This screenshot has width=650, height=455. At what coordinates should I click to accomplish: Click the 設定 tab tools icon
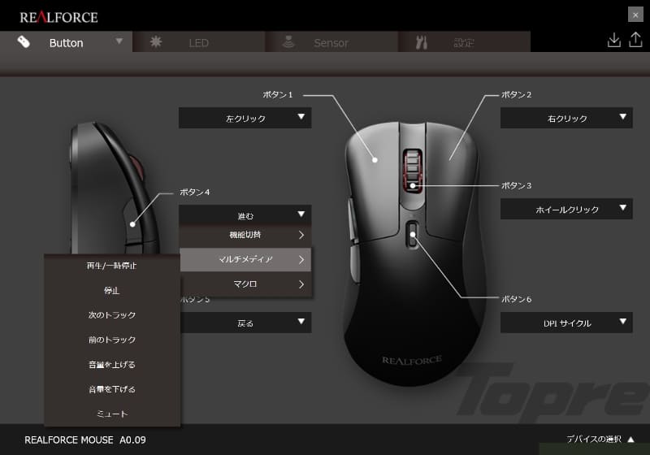421,42
